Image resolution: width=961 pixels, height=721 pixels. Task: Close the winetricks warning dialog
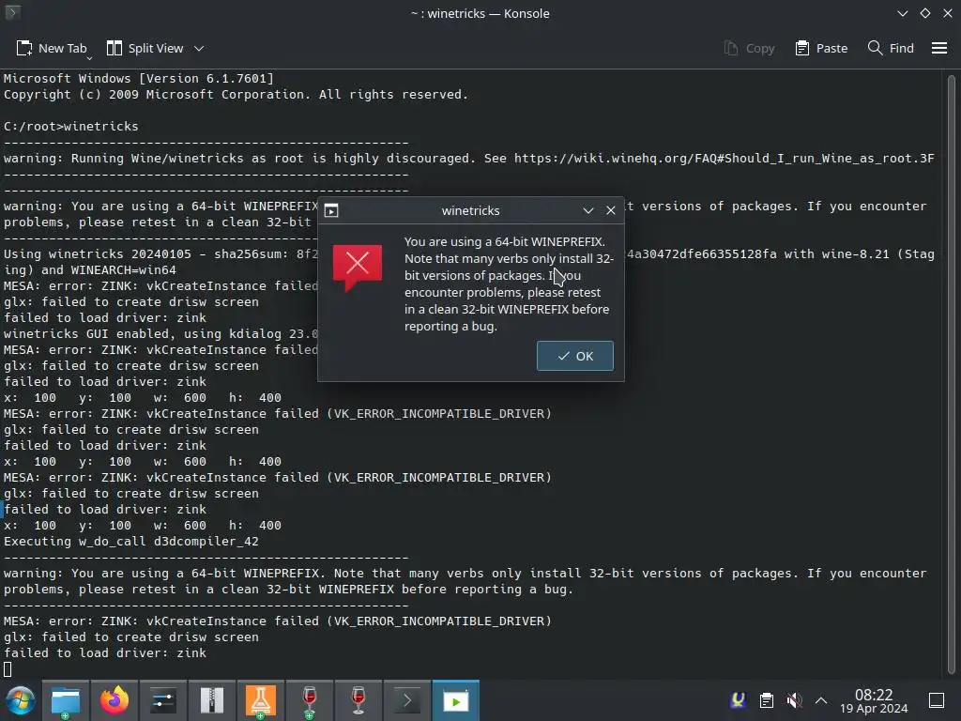pyautogui.click(x=610, y=210)
